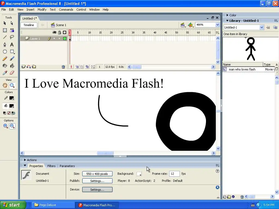Viewport: 279px width, 209px height.
Task: Click the Frame rate input field
Action: pos(174,174)
